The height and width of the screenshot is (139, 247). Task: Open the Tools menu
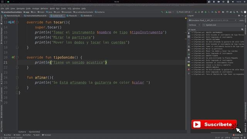click(63, 8)
